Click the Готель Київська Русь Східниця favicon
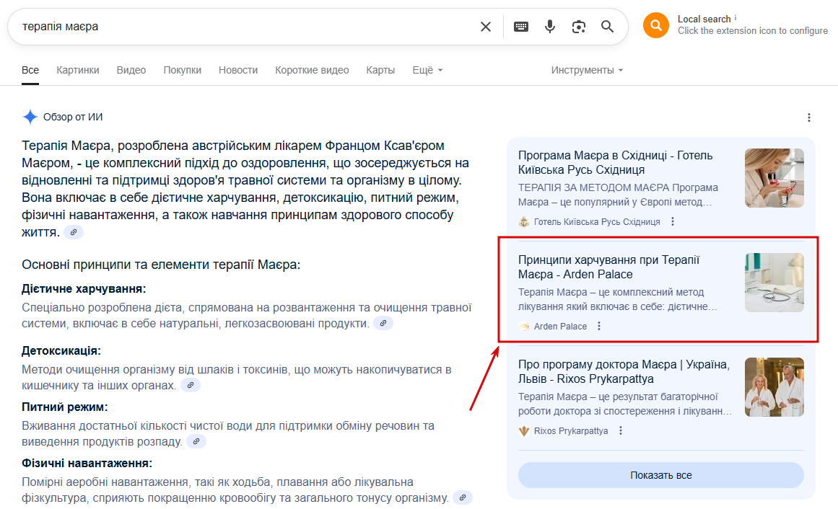The height and width of the screenshot is (509, 838). (x=524, y=221)
